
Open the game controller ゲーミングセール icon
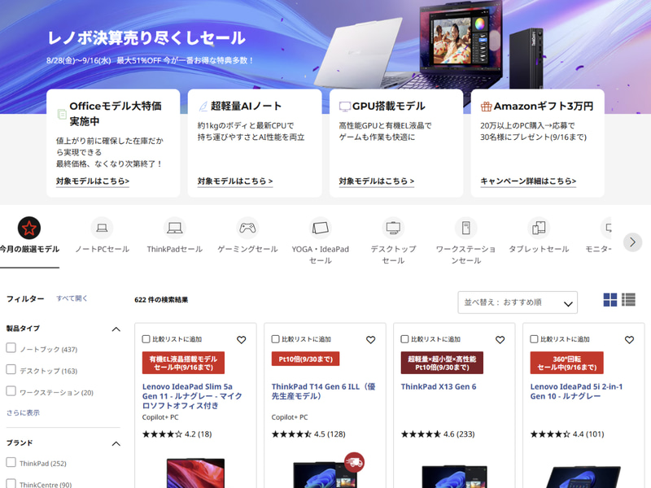(247, 228)
